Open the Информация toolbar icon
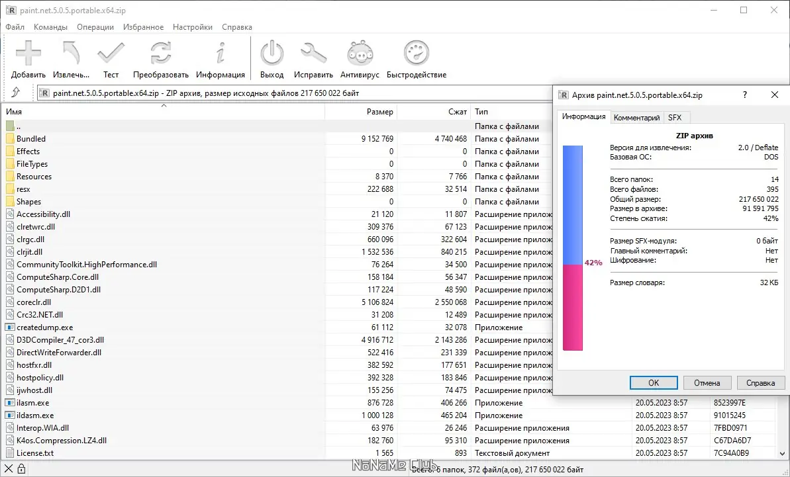The width and height of the screenshot is (790, 477). point(220,53)
